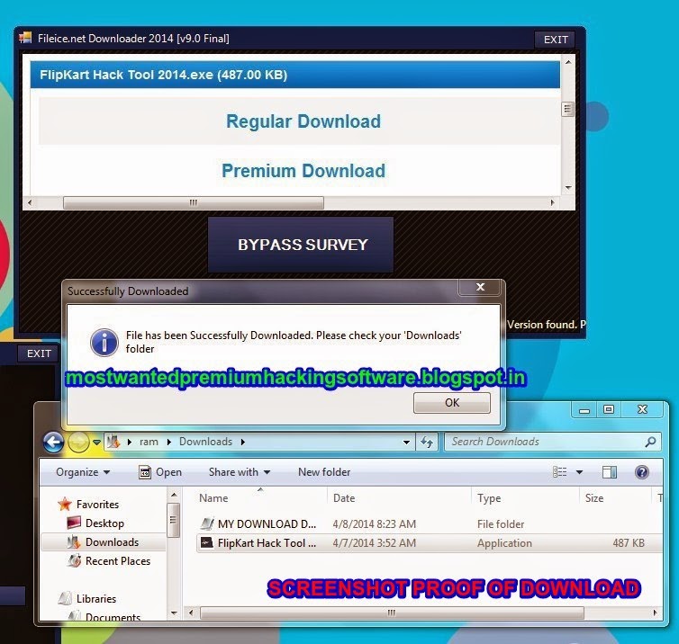Click the Fileice Downloader title icon
The image size is (679, 644).
[x=25, y=38]
